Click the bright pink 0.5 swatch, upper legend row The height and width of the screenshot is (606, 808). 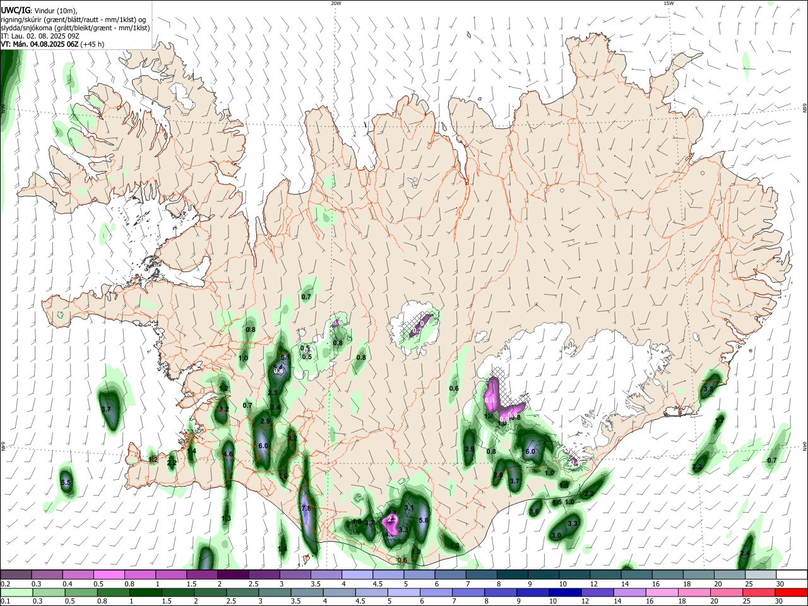coord(109,574)
